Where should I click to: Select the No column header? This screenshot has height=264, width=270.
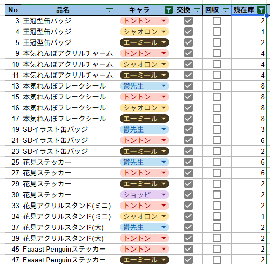click(x=13, y=10)
